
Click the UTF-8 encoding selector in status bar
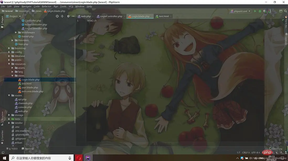tap(256, 152)
